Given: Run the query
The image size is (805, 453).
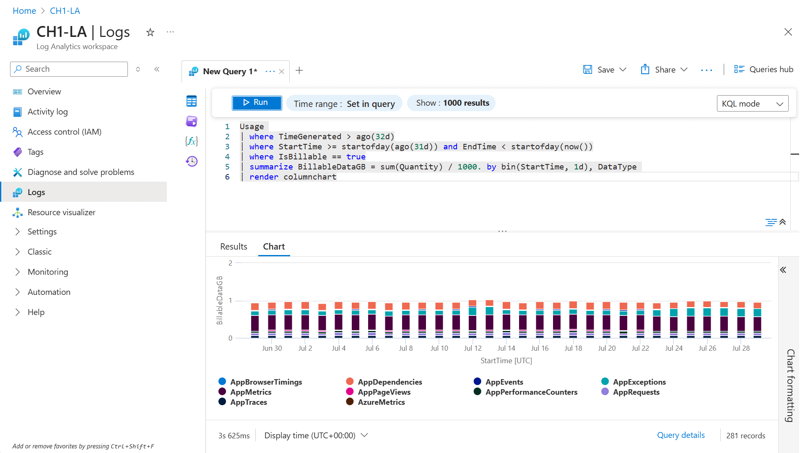Looking at the screenshot, I should [x=257, y=103].
